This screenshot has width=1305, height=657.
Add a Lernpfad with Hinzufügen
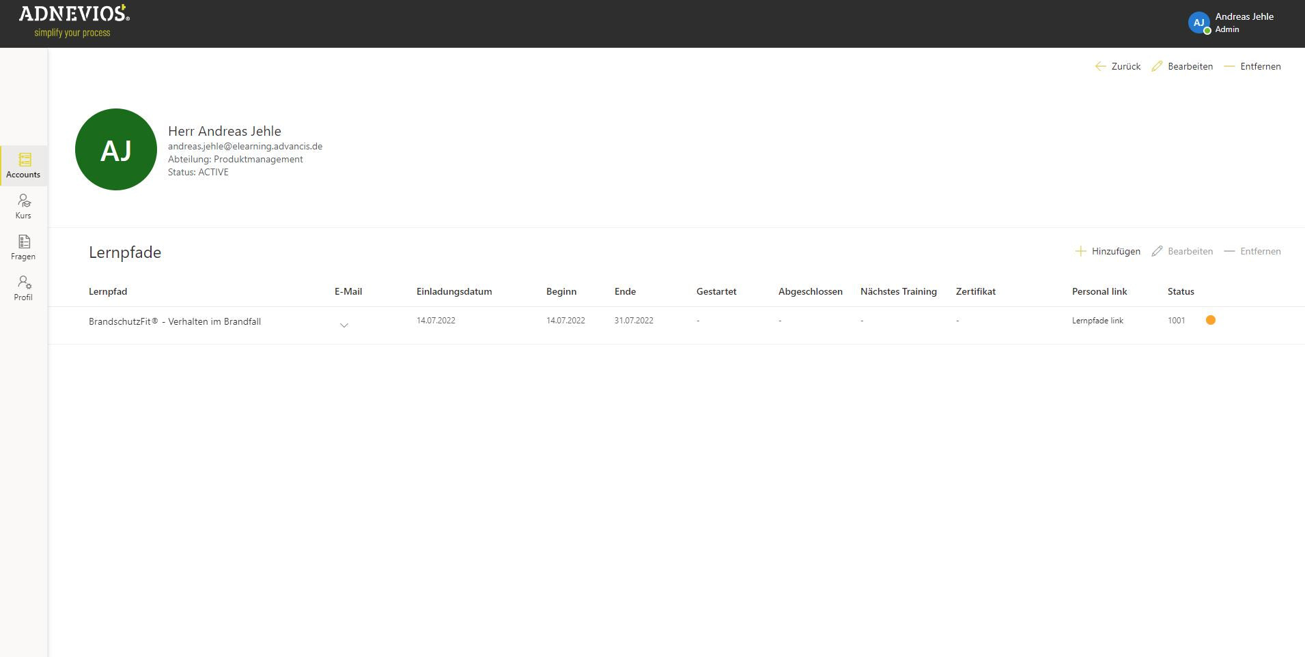pyautogui.click(x=1108, y=251)
